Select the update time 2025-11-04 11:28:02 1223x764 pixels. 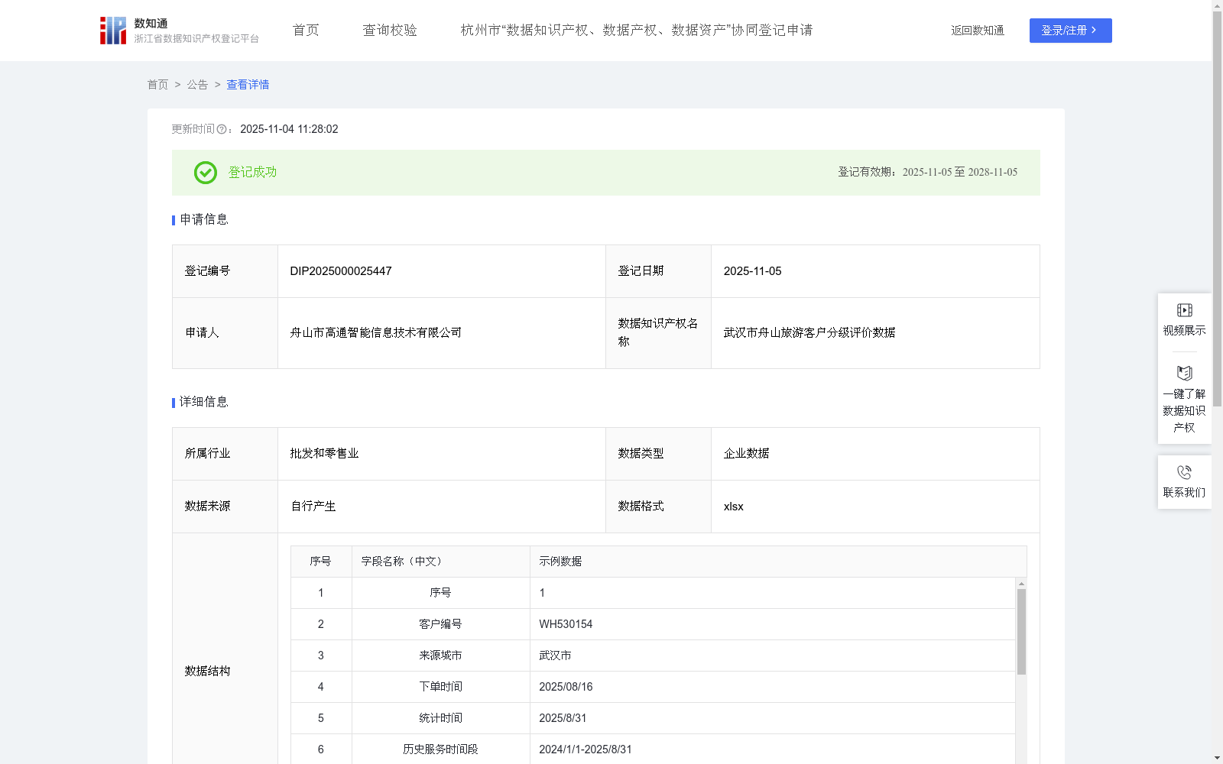coord(289,130)
